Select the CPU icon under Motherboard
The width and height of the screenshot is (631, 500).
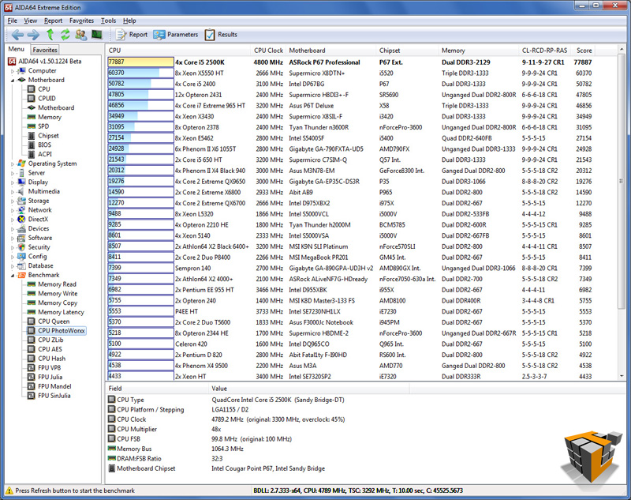click(32, 89)
